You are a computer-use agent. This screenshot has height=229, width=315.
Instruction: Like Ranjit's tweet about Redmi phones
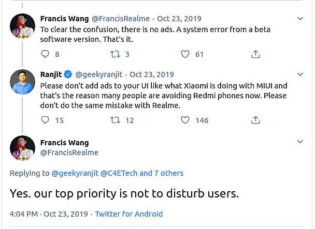pos(185,120)
